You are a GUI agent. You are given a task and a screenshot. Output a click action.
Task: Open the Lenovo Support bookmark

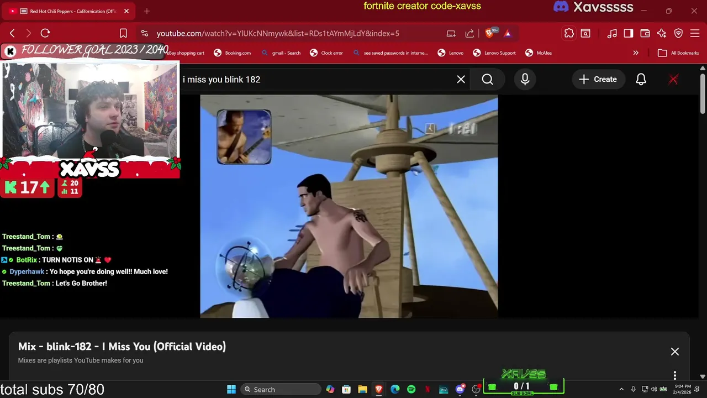point(494,53)
